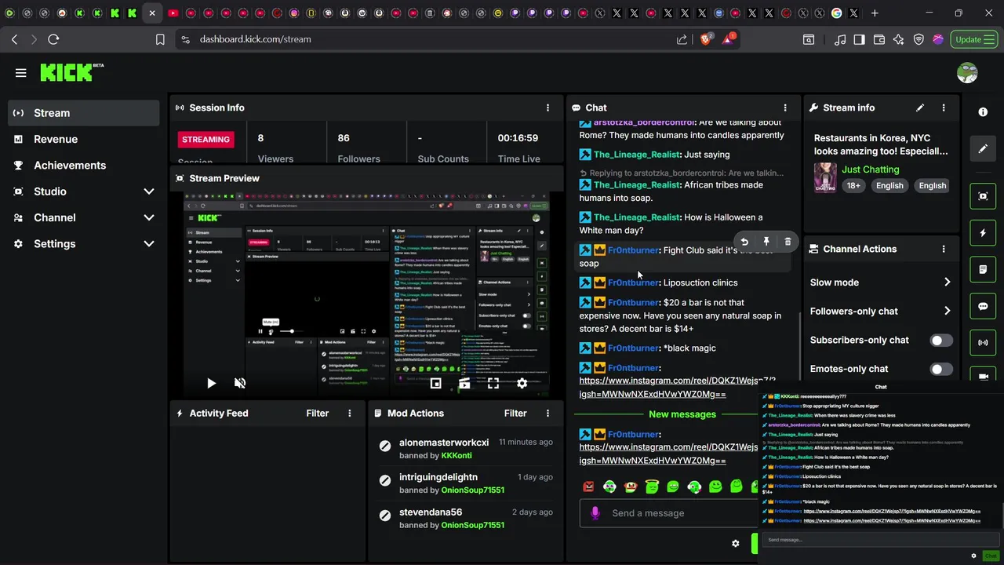Click the New messages divider
The image size is (1004, 565).
(682, 414)
